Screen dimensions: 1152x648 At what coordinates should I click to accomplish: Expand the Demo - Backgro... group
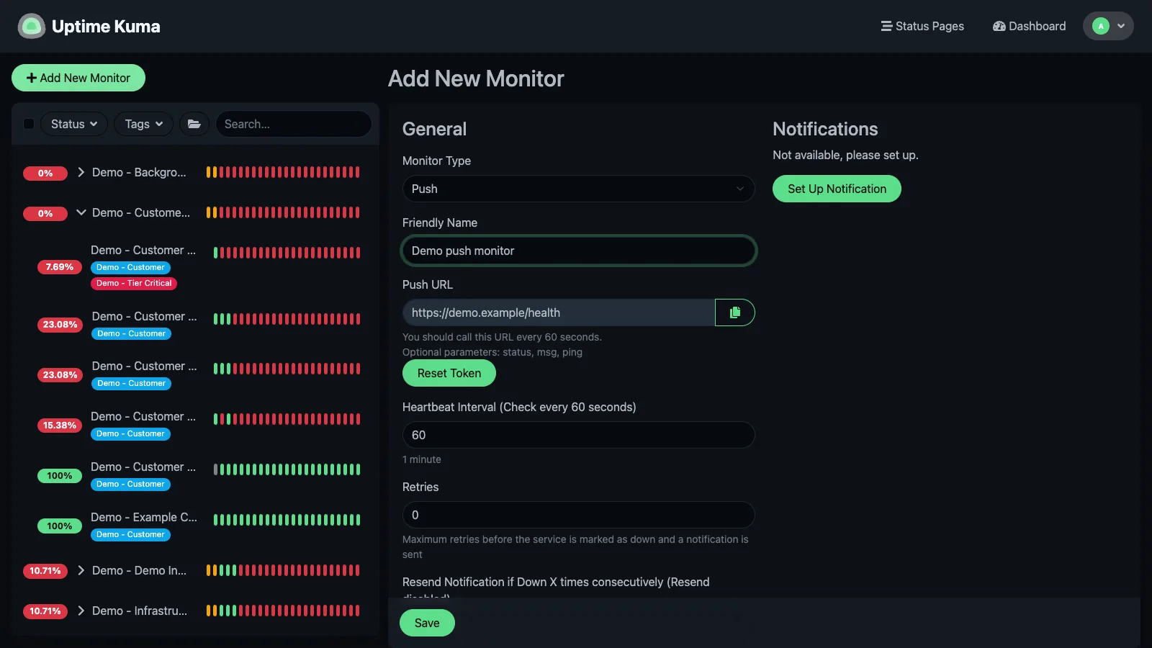81,172
